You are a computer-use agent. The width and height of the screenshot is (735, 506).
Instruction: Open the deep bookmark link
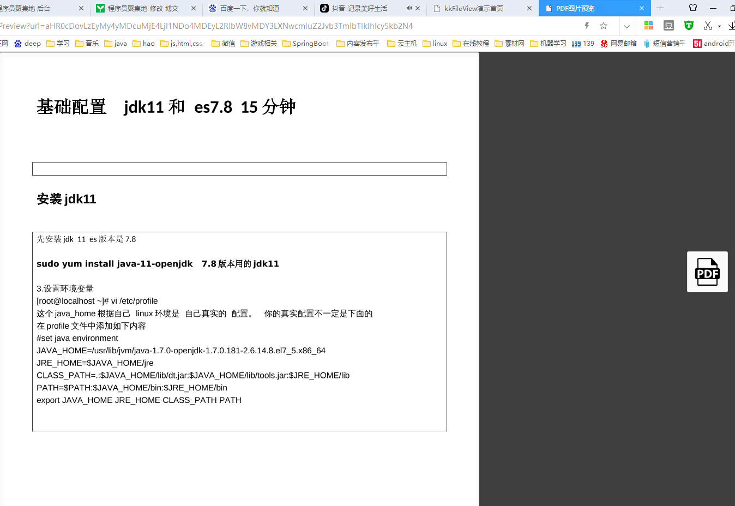[28, 44]
